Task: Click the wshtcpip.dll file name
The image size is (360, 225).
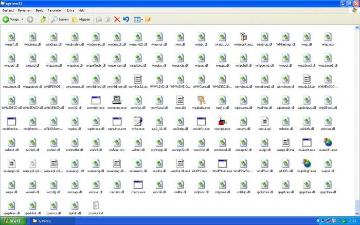Action: (159, 150)
